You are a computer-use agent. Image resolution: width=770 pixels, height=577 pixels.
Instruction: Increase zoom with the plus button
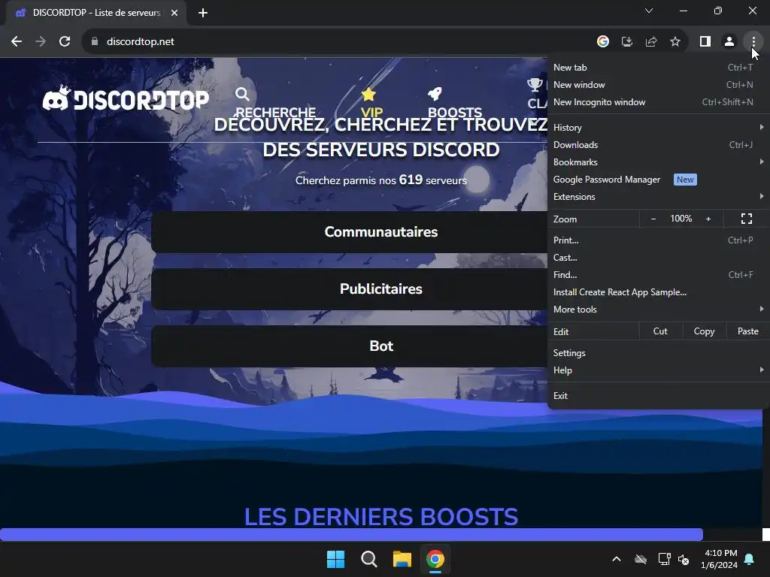[708, 219]
